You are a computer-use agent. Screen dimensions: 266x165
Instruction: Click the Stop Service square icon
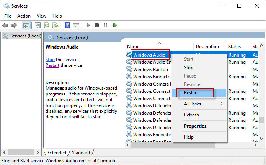(97, 25)
